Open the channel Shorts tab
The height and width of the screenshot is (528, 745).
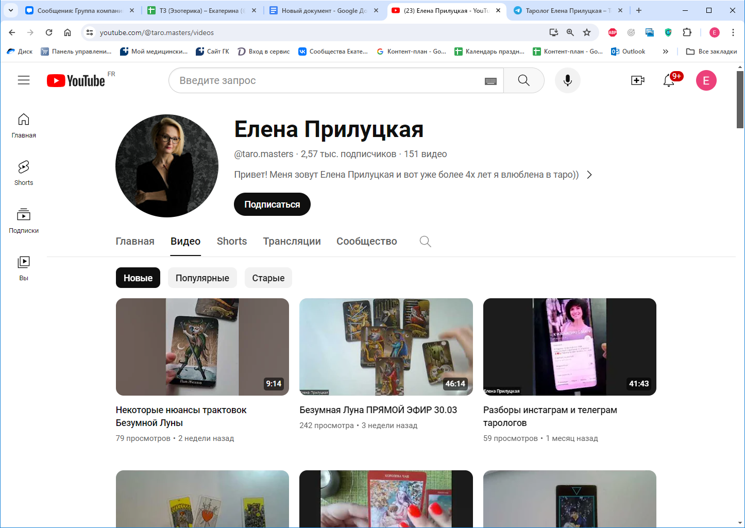point(232,241)
